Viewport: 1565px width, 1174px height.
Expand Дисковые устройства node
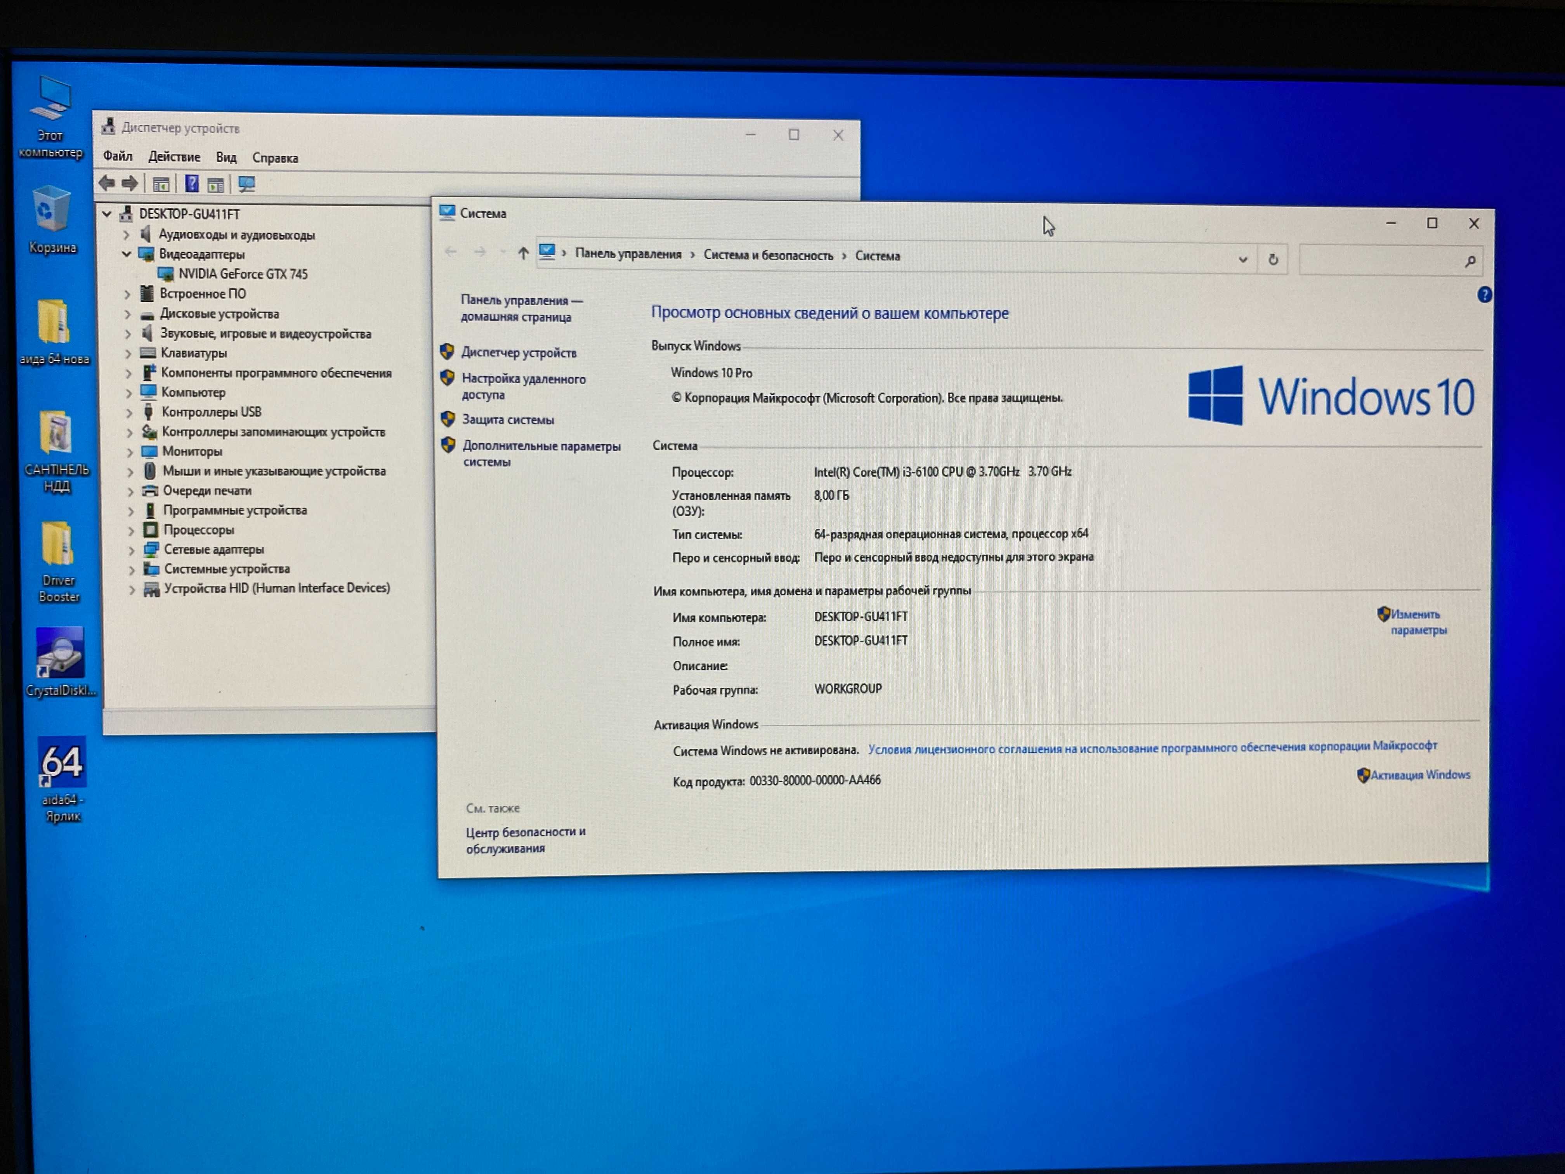(127, 313)
